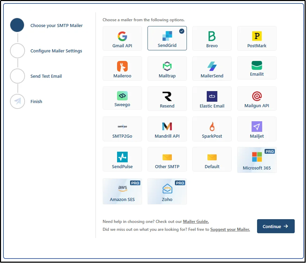Select the Mailjet paper plane icon

coord(257,126)
